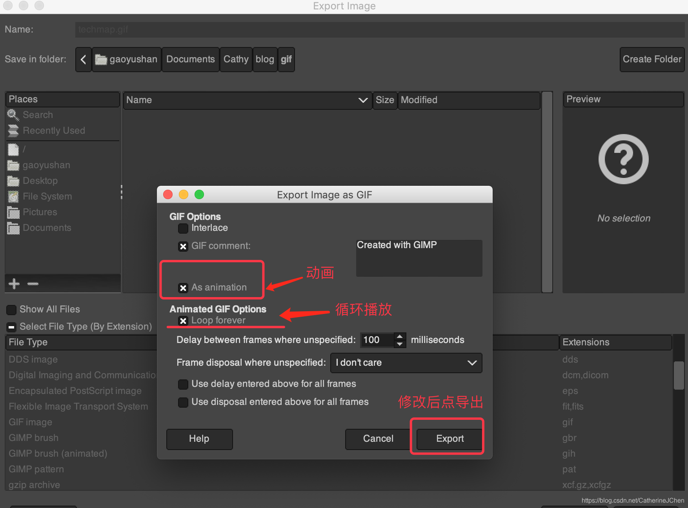Enable the Interlace checkbox

[x=183, y=228]
